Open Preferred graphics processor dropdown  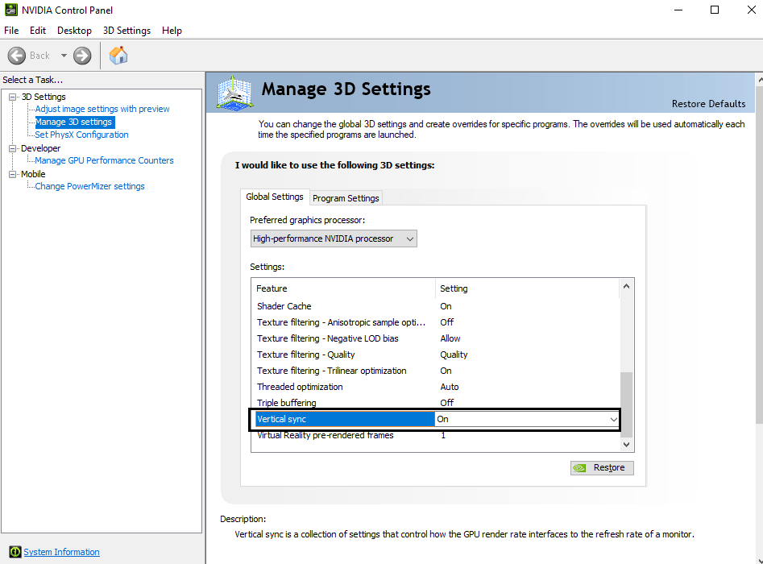point(334,238)
